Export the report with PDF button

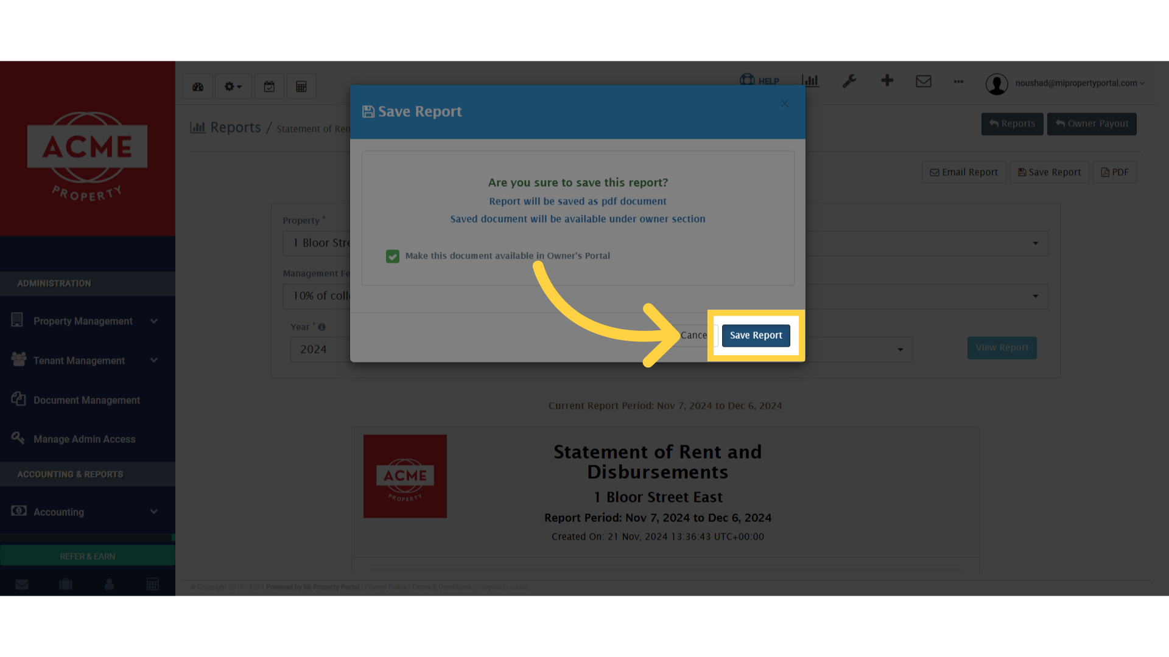(x=1115, y=172)
